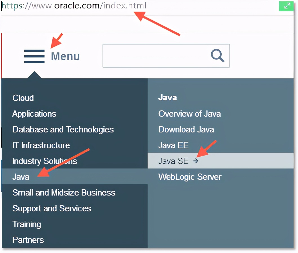
Task: Open Database and Technologies category
Action: tap(63, 130)
